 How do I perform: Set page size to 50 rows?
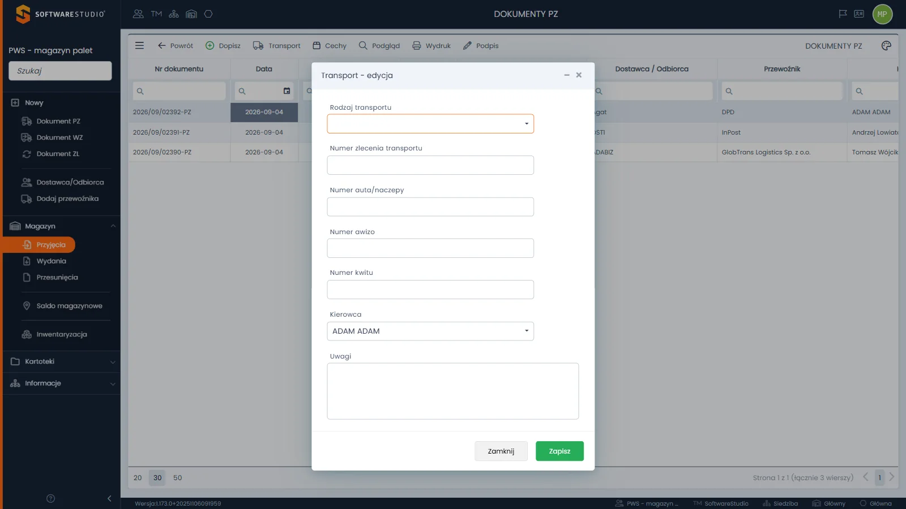(x=177, y=478)
